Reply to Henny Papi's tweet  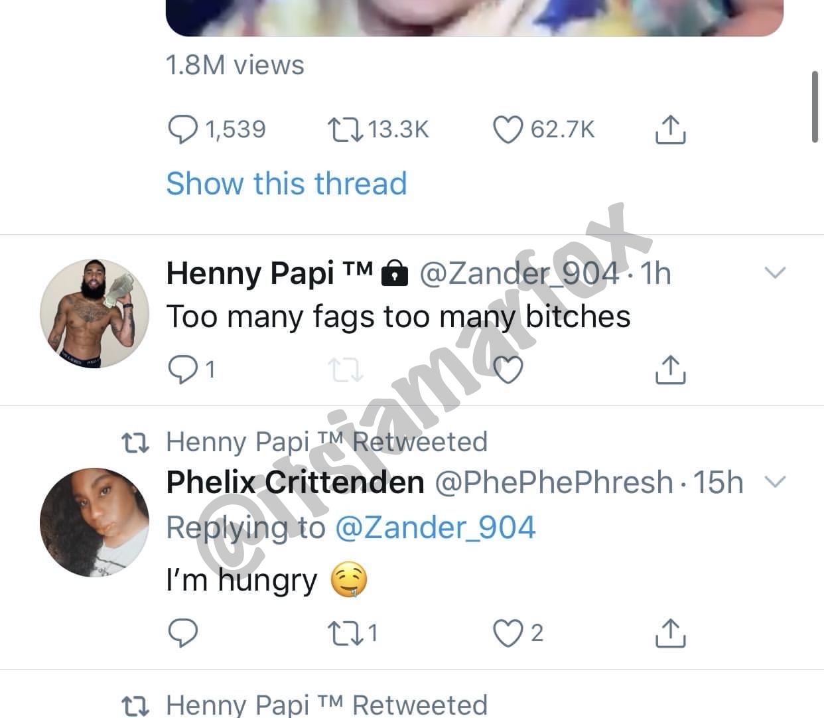183,370
